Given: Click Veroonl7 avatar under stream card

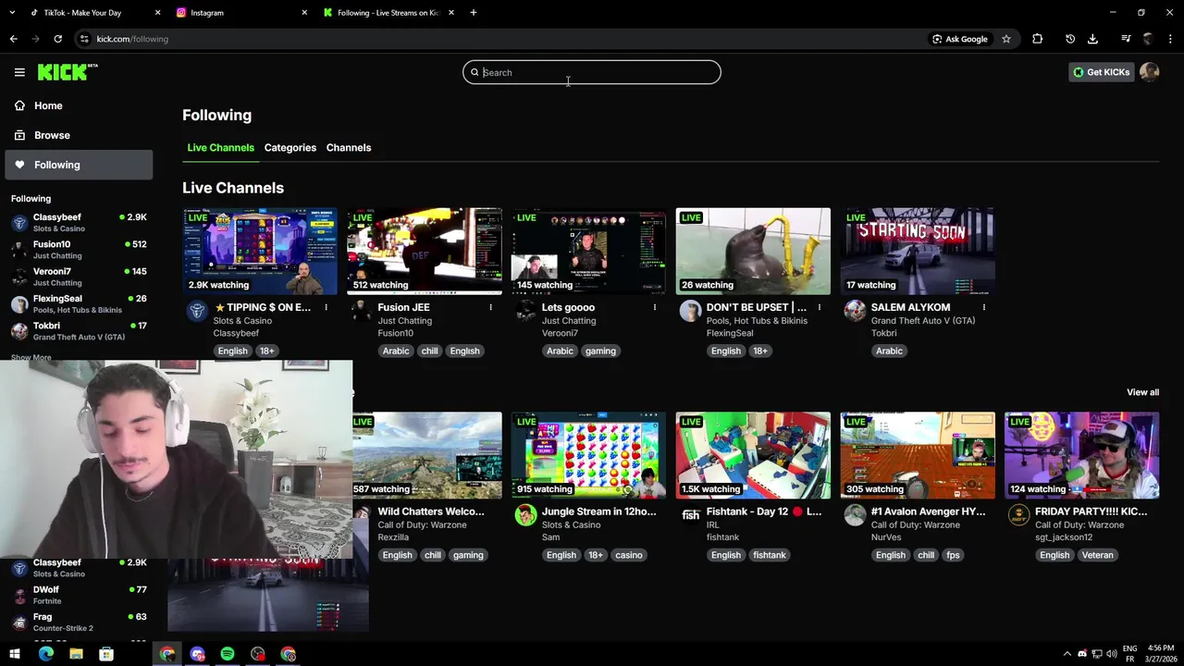Looking at the screenshot, I should [x=525, y=311].
